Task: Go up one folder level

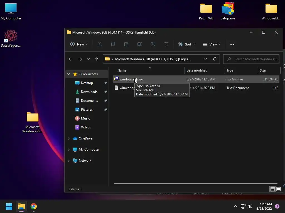Action: click(x=97, y=59)
